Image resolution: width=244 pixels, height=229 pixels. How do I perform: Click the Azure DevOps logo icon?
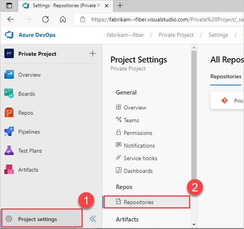click(x=9, y=35)
